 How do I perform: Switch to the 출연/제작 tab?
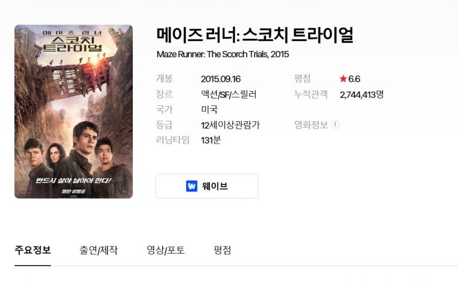click(98, 250)
